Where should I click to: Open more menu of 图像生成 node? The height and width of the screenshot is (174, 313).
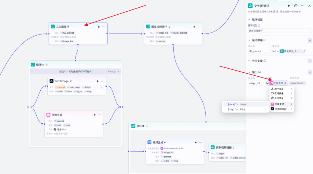click(99, 115)
